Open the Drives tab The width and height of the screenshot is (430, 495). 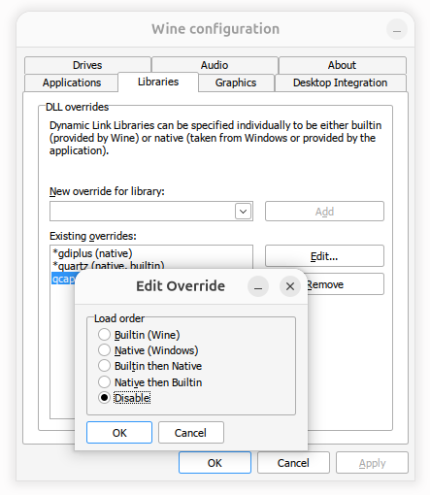coord(87,65)
